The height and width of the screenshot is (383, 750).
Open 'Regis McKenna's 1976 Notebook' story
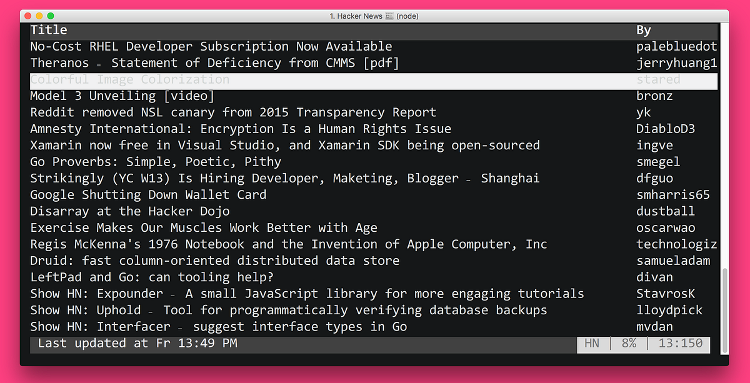coord(289,244)
